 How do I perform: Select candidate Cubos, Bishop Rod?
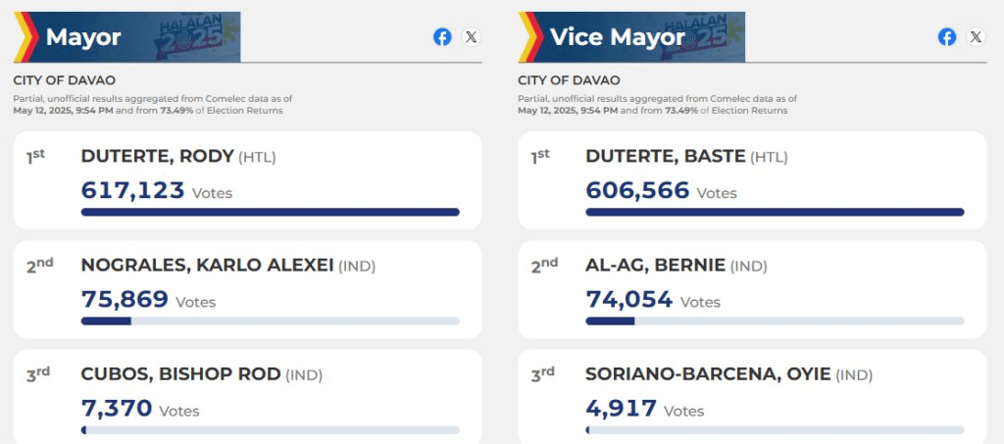coord(180,373)
